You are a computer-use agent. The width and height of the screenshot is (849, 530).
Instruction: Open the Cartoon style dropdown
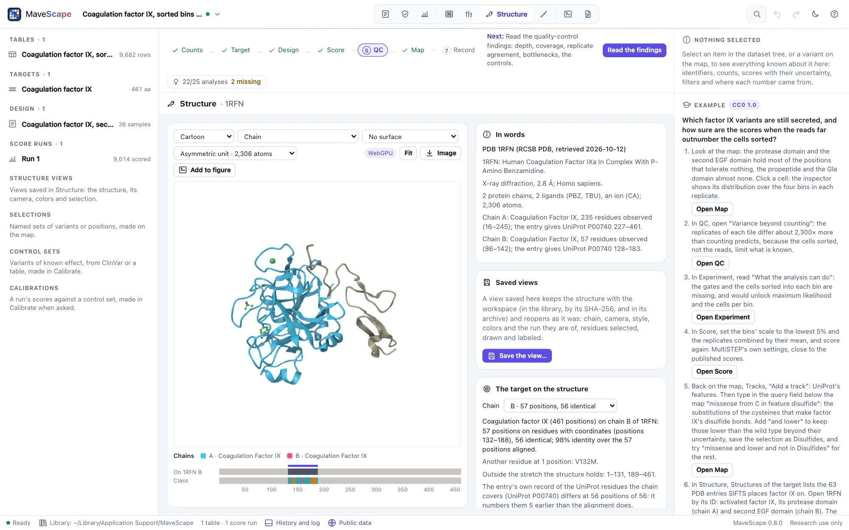[x=204, y=137]
